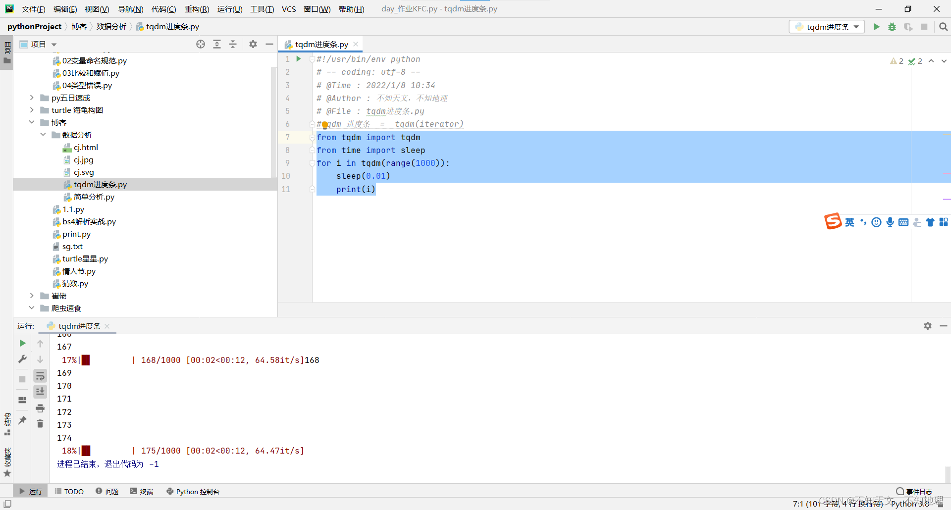Go up the stack trace arrow
The height and width of the screenshot is (510, 951).
(40, 343)
